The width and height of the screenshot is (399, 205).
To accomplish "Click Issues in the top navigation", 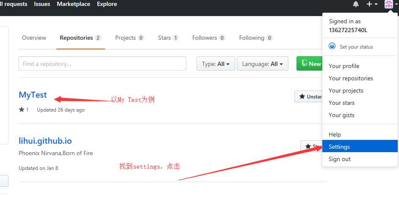I will [42, 4].
